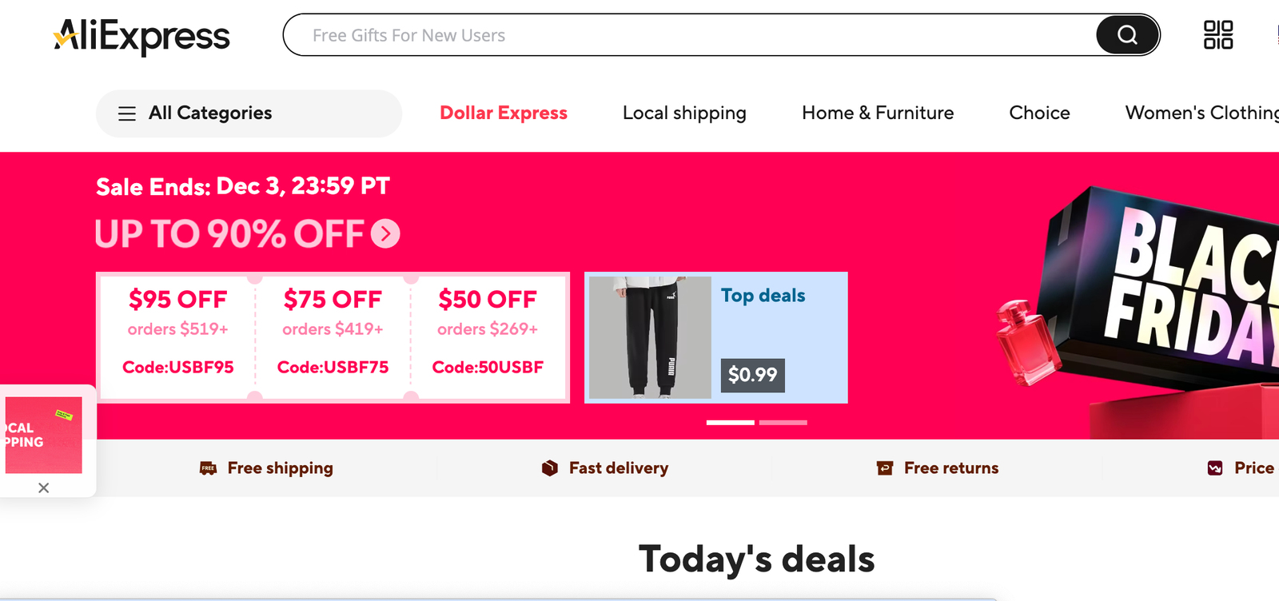Open the Choice tab
This screenshot has width=1279, height=601.
(1039, 113)
